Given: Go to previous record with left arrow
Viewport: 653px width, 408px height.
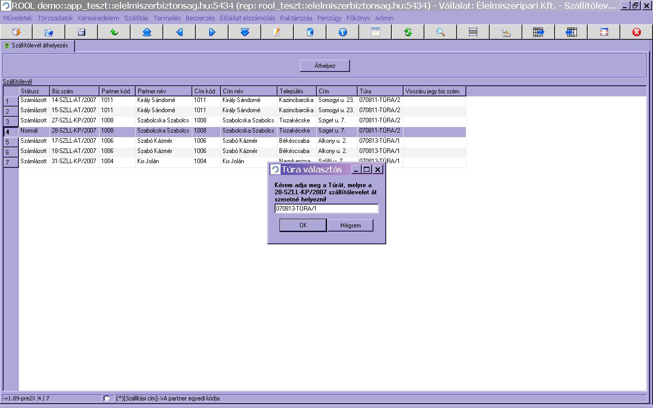Looking at the screenshot, I should [x=180, y=32].
